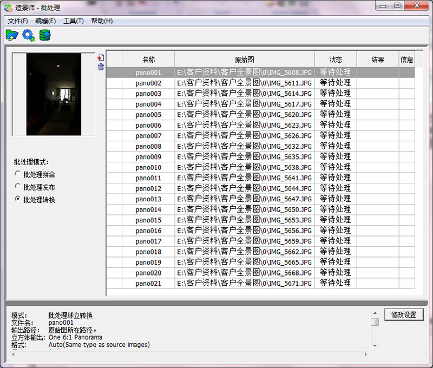This screenshot has width=433, height=368.
Task: Select the pano011 row name
Action: (x=148, y=178)
